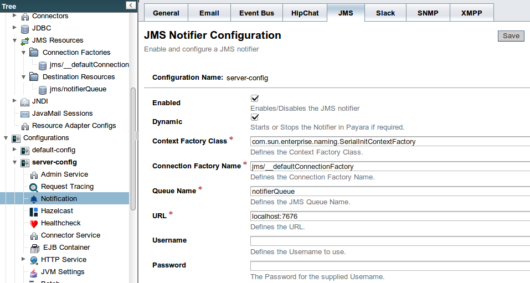The height and width of the screenshot is (283, 530).
Task: Toggle the Dynamic checkbox
Action: [x=255, y=117]
